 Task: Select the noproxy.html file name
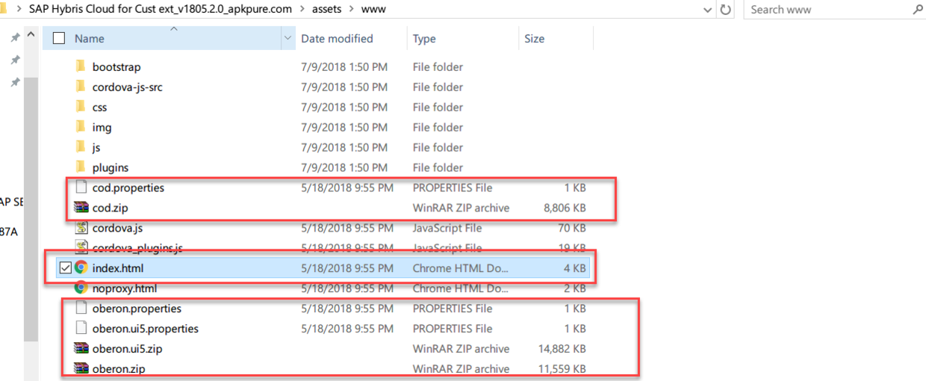coord(125,288)
